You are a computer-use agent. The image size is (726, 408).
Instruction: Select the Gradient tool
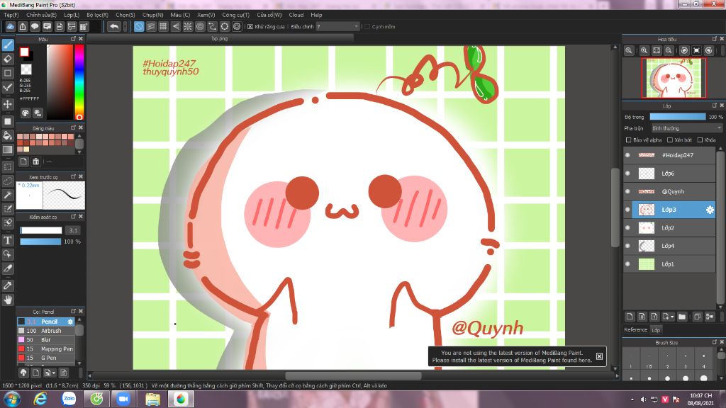point(8,149)
